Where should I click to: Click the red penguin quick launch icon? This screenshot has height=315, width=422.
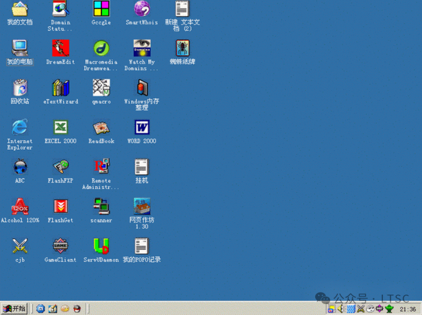(x=77, y=309)
